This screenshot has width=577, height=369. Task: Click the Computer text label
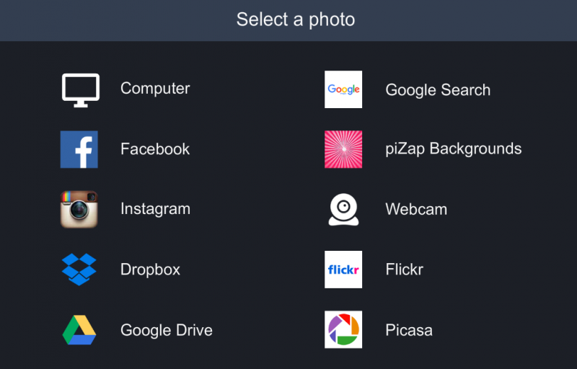(x=155, y=89)
